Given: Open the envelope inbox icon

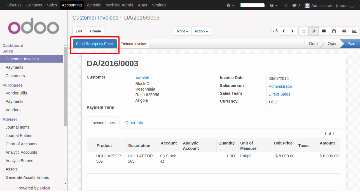Looking at the screenshot, I should (285, 5).
